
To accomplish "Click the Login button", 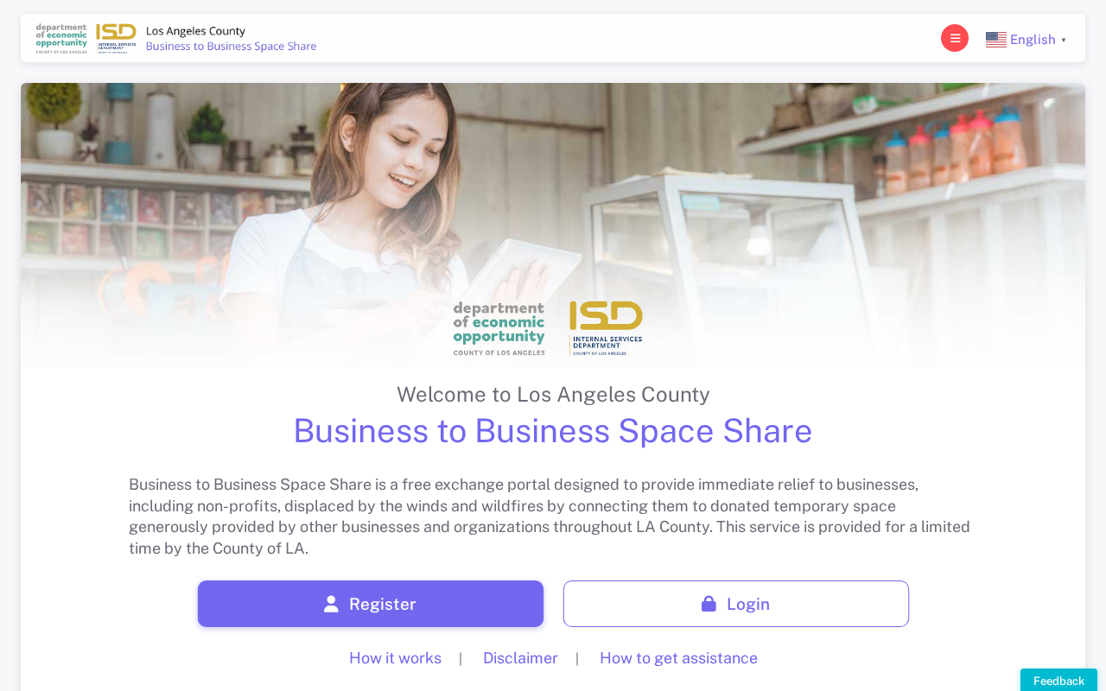I will point(736,604).
